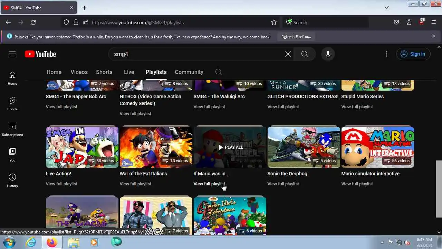Switch to the channel Shorts tab
442x249 pixels.
click(104, 72)
